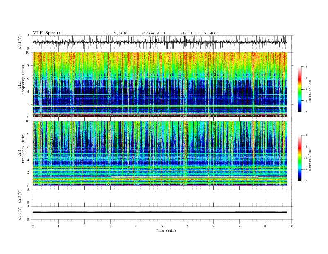Click the "ch.3(V)" axis label
This screenshot has width=328, height=254.
tap(20, 196)
